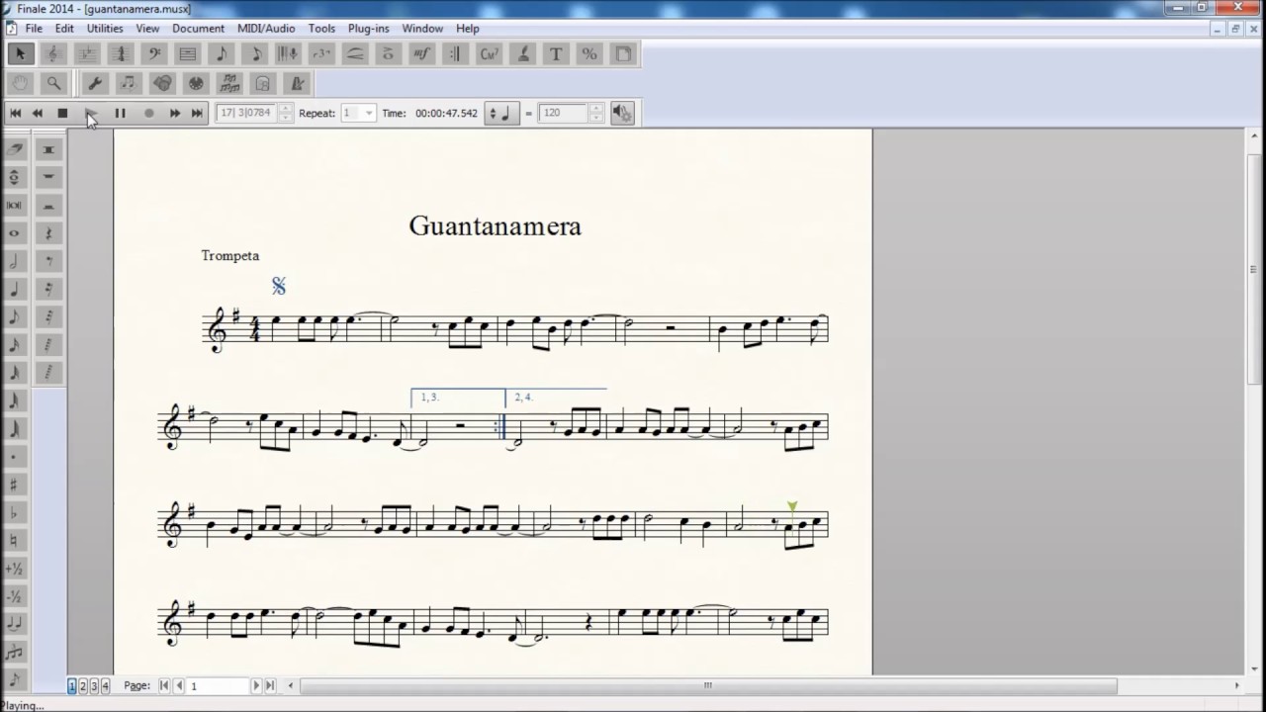This screenshot has height=712, width=1266.
Task: Fast forward playback
Action: pos(175,113)
